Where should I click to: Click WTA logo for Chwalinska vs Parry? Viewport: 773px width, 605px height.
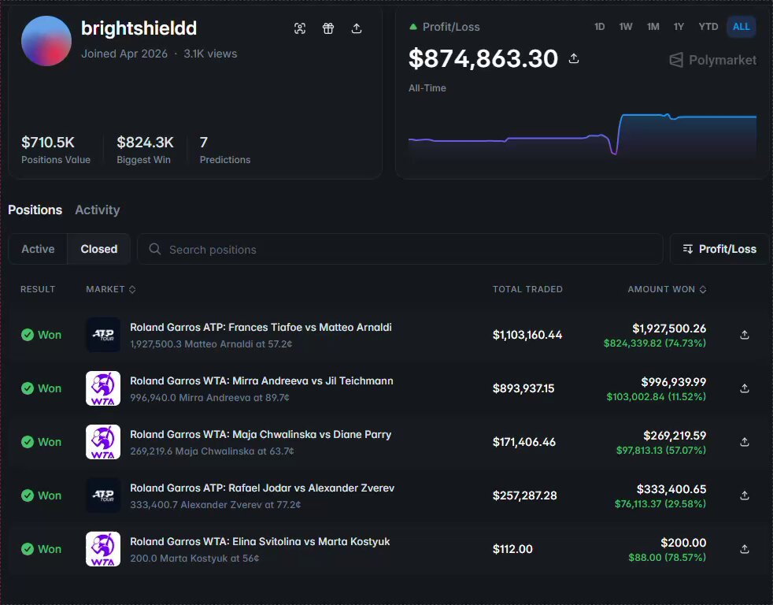tap(103, 442)
